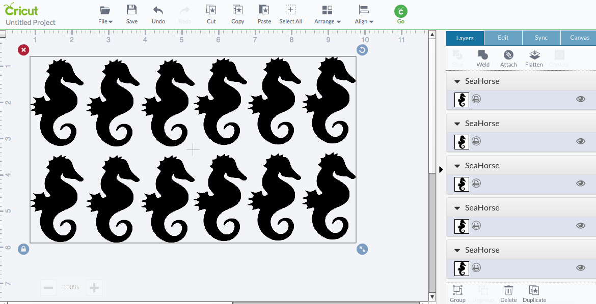Click the Flatten tool icon
The width and height of the screenshot is (596, 304).
click(534, 55)
